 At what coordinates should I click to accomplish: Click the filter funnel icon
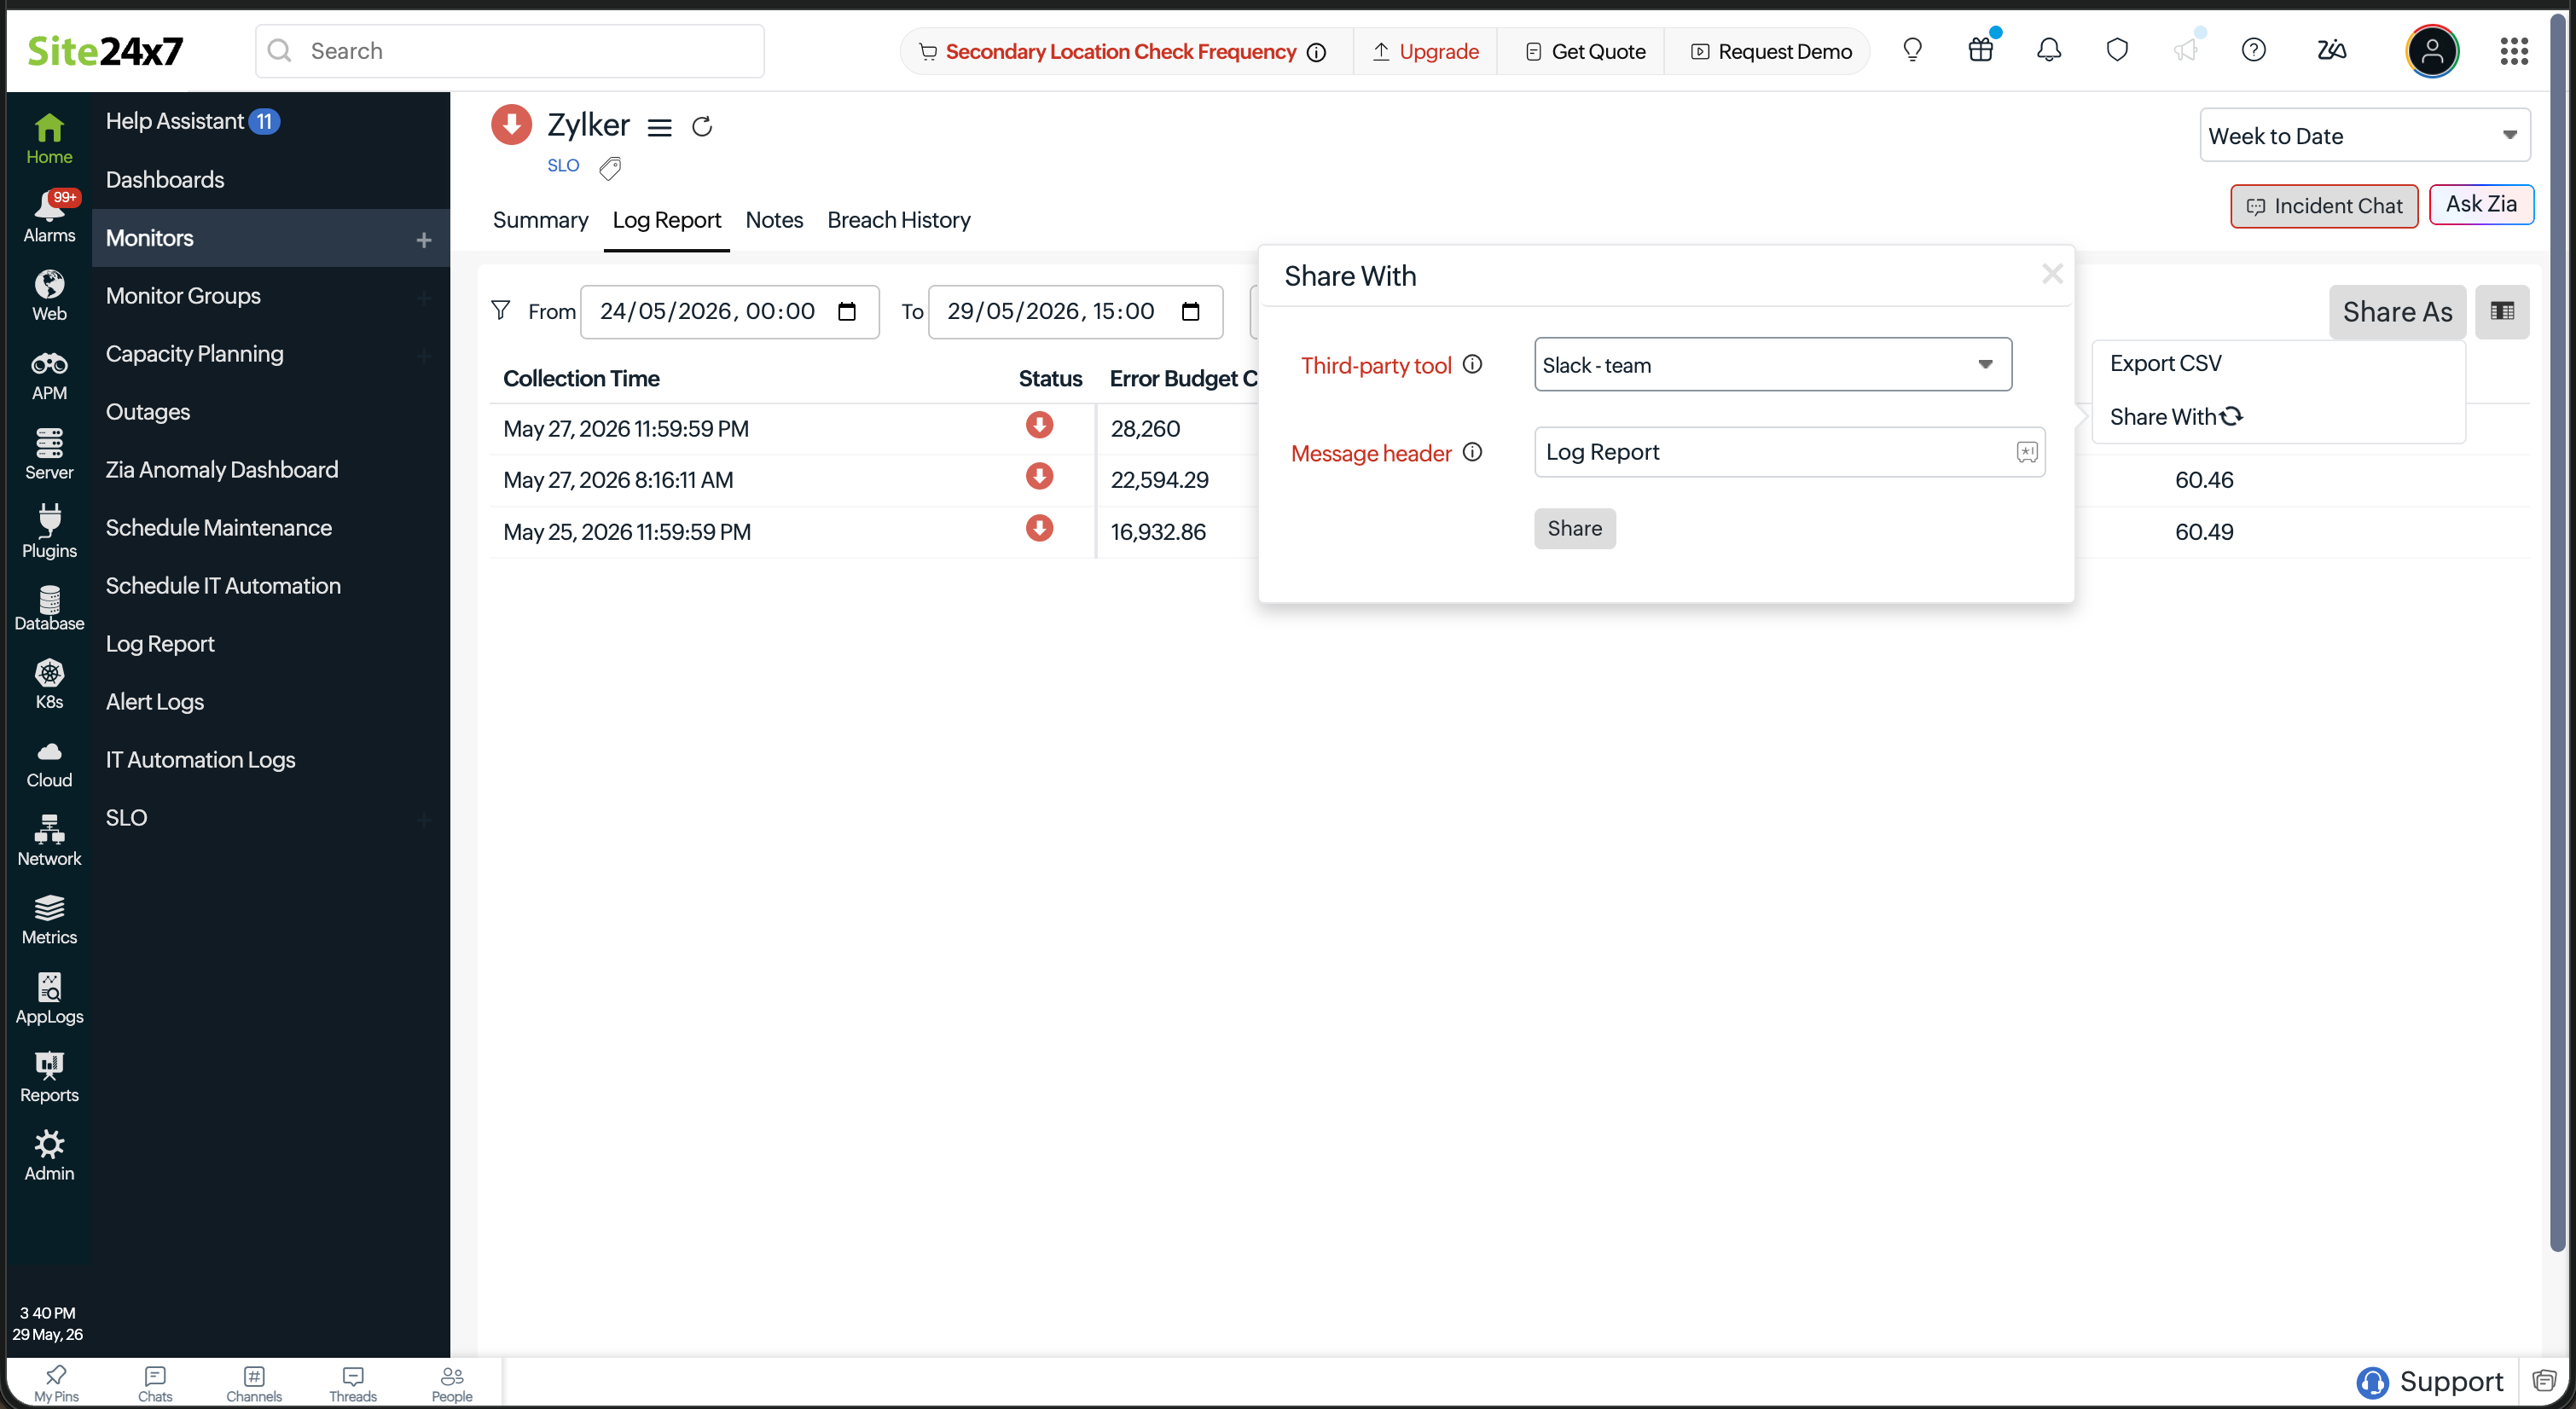[x=501, y=311]
